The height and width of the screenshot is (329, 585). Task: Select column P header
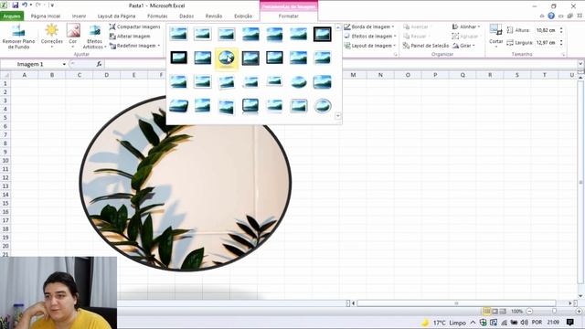coord(435,75)
